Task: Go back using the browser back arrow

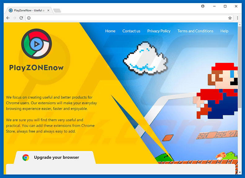Action: (x=8, y=18)
